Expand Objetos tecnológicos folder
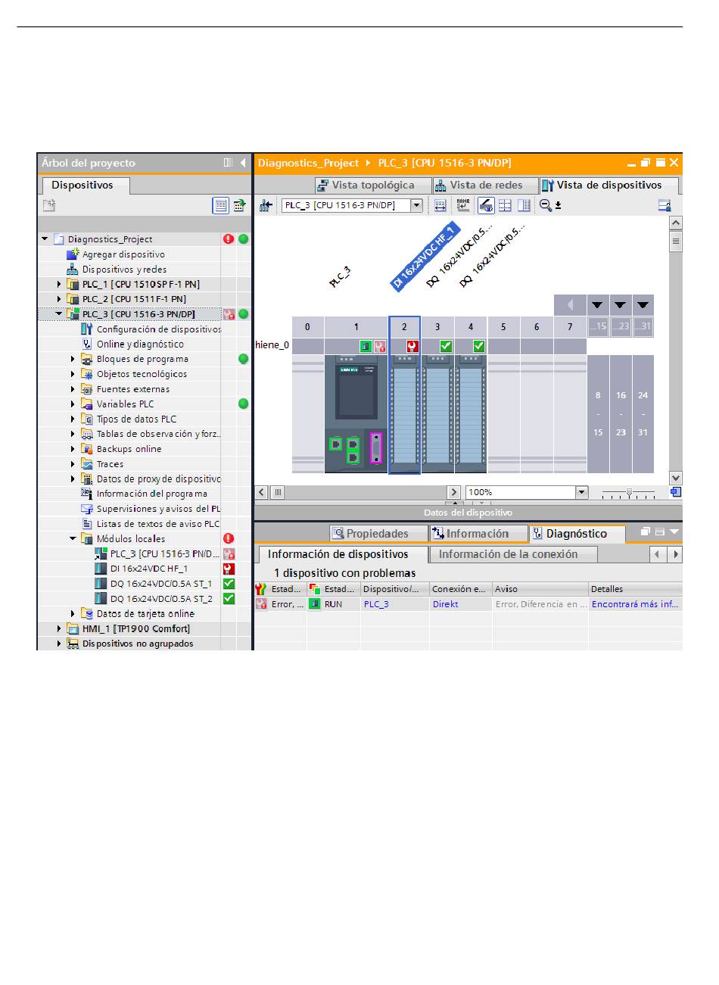Screen dimensions: 719x985 point(73,374)
